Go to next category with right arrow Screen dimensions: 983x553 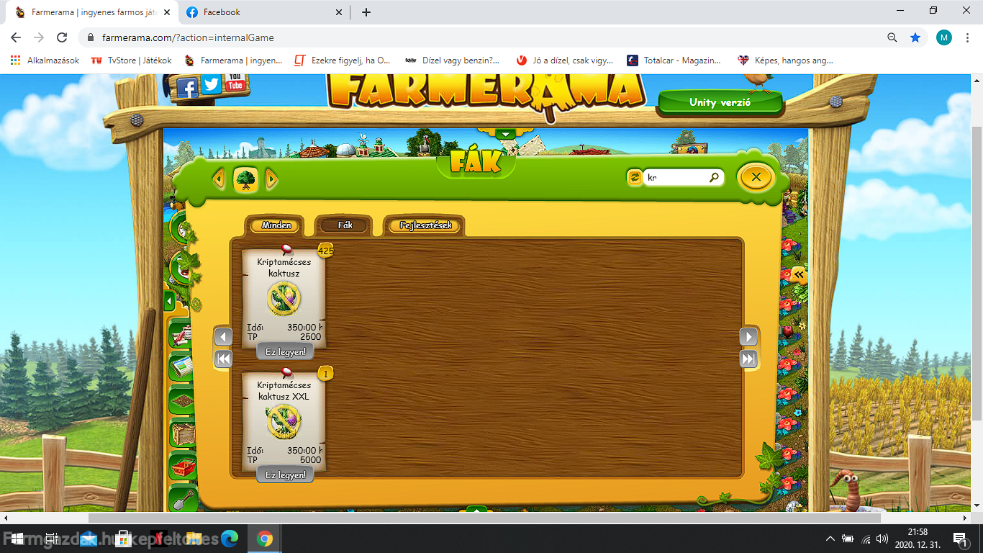[271, 178]
